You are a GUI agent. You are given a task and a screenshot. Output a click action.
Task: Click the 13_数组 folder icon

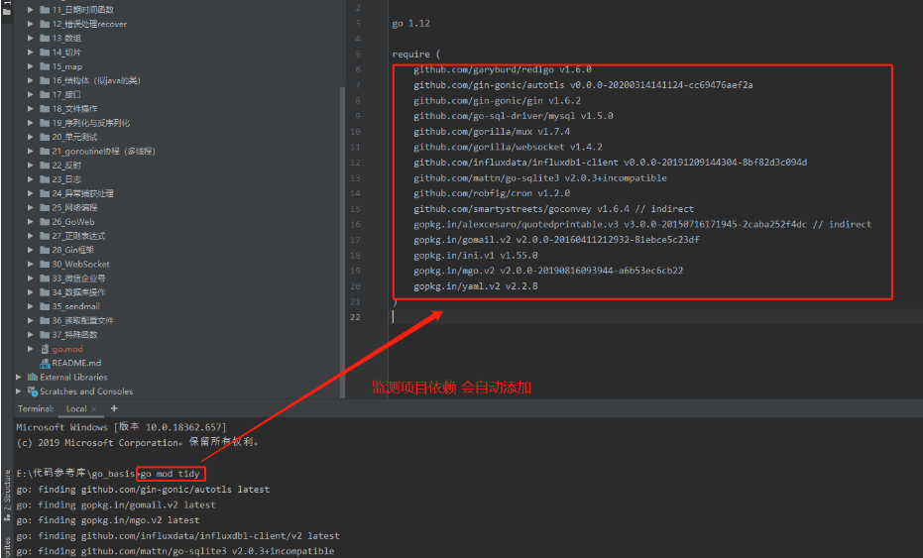coord(45,38)
